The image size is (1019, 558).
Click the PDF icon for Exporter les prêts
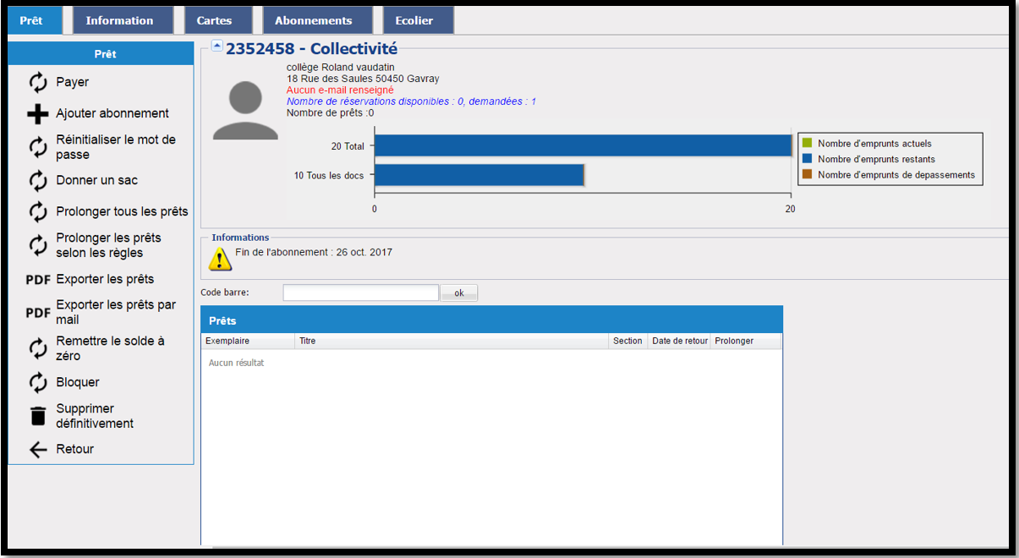coord(38,280)
